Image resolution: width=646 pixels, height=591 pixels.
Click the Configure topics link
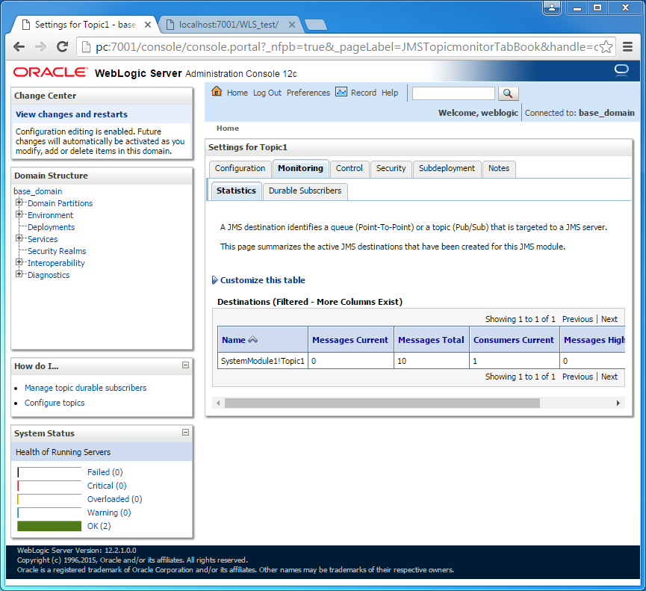[55, 403]
